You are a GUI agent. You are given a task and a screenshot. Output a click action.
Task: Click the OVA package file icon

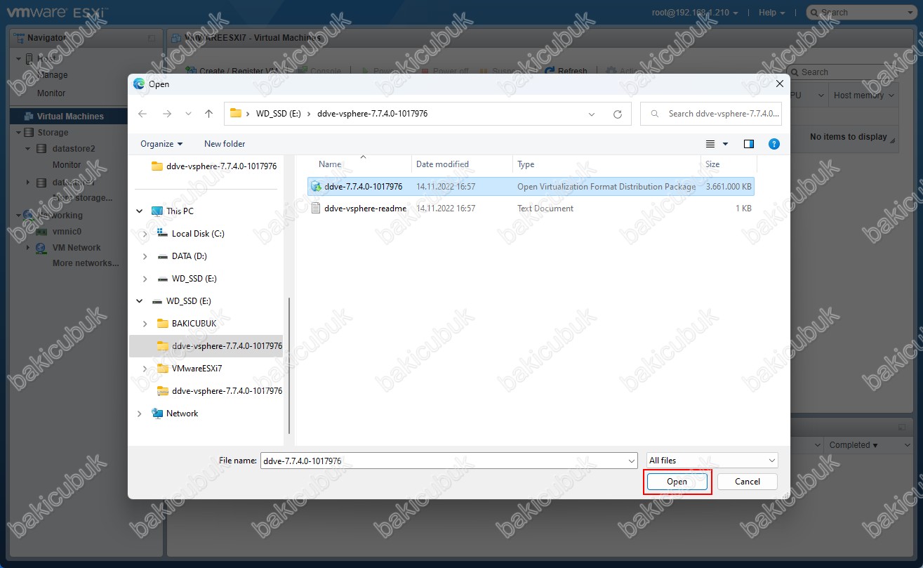(316, 187)
